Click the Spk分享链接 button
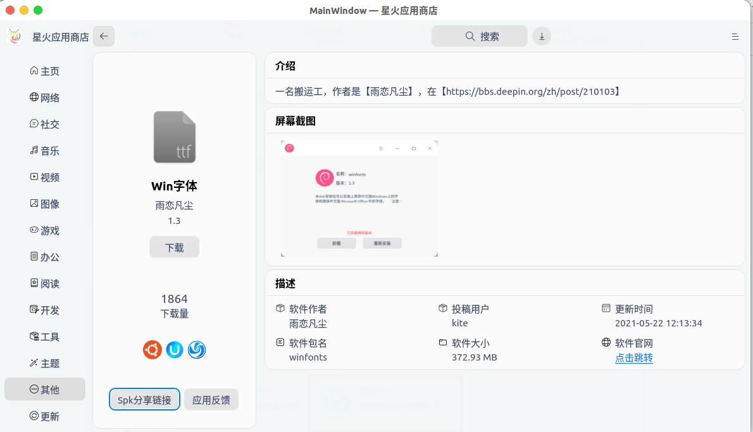753x432 pixels. (144, 400)
